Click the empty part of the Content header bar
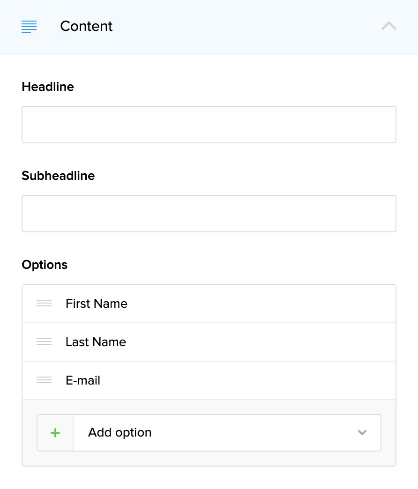Image resolution: width=418 pixels, height=489 pixels. 244,26
